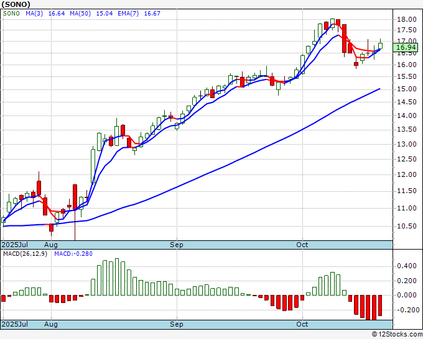Click the 11.00 price axis label

pyautogui.click(x=407, y=208)
